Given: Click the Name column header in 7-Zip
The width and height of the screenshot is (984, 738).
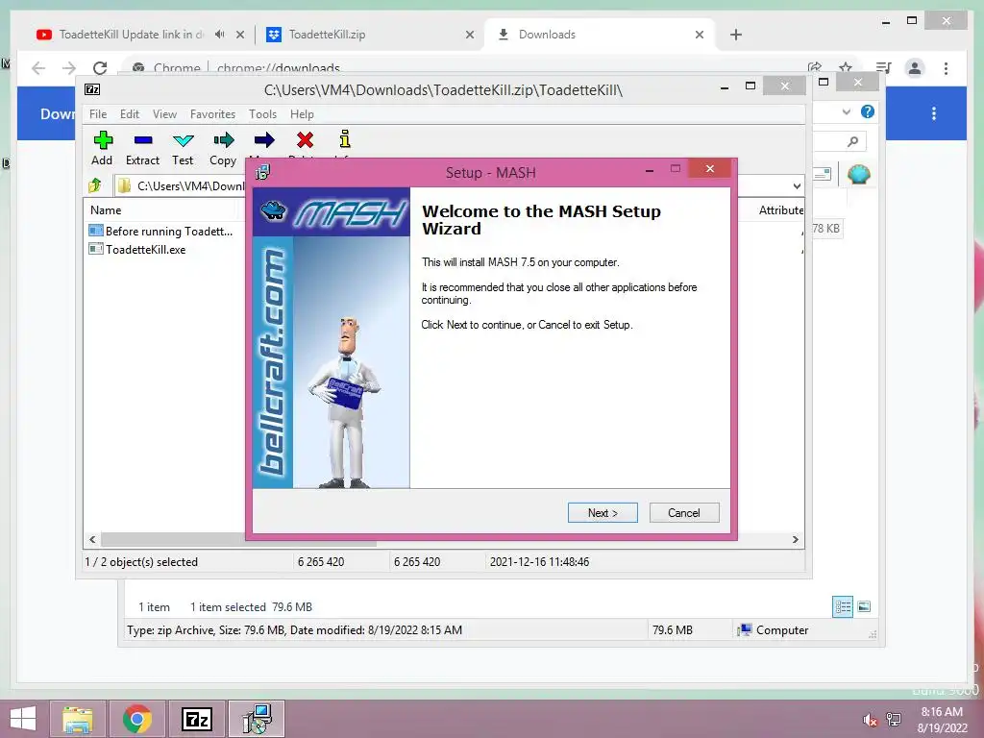Looking at the screenshot, I should [x=106, y=210].
